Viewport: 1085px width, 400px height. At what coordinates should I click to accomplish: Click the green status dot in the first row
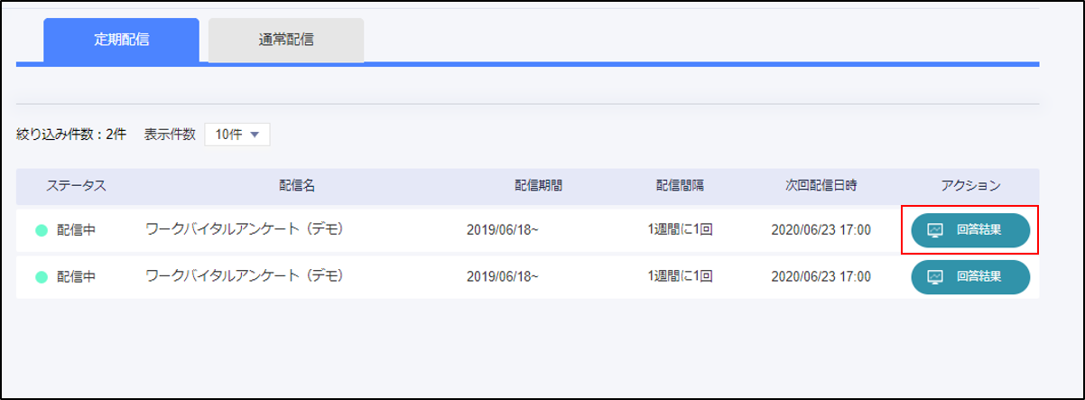tap(42, 230)
